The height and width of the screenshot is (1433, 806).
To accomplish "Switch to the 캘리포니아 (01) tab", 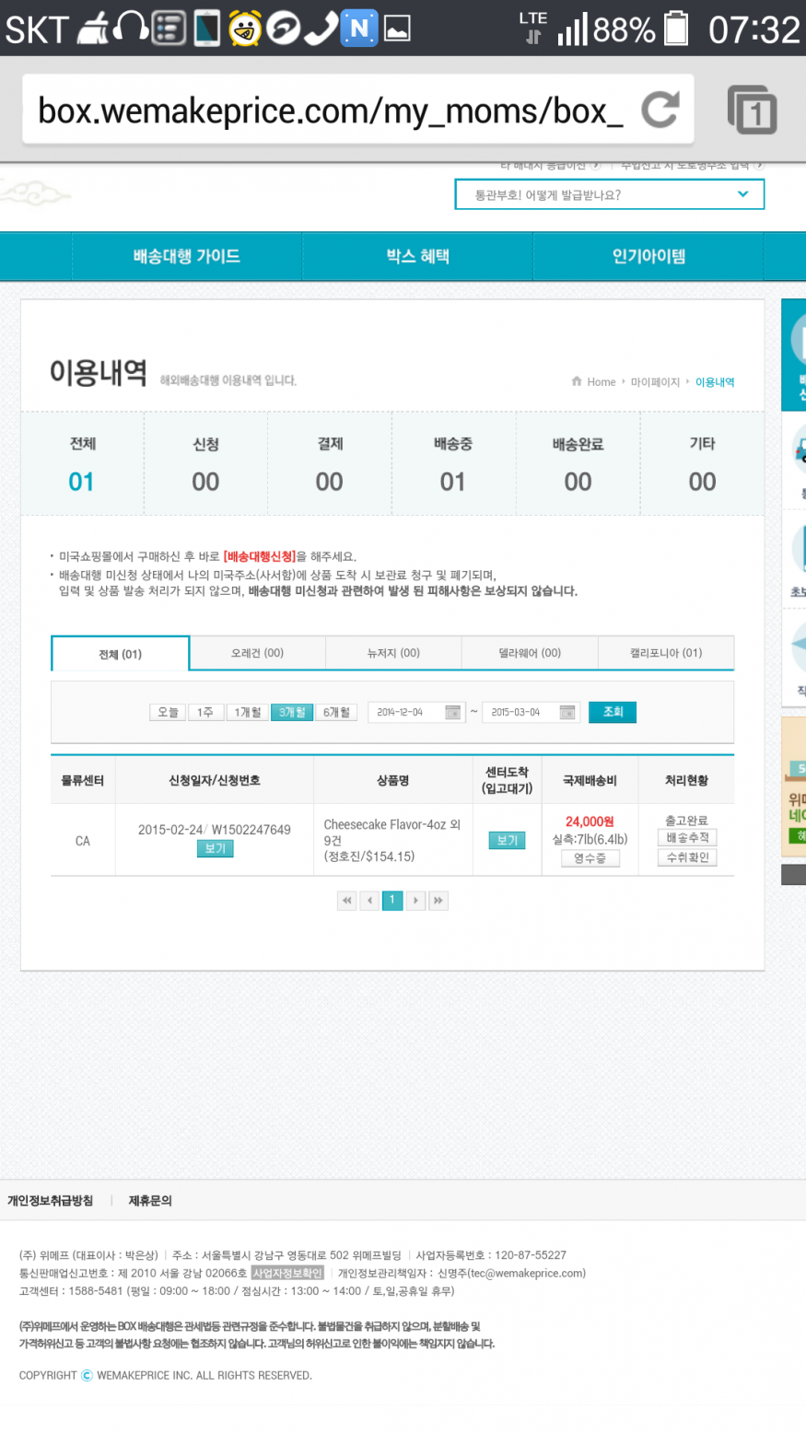I will point(666,653).
